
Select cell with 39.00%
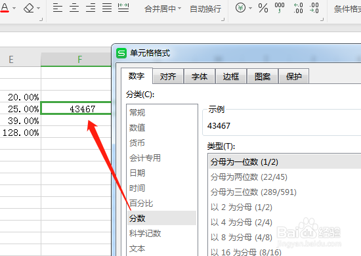(20, 120)
